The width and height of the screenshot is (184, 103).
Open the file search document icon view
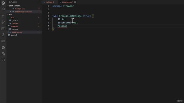click(3, 54)
